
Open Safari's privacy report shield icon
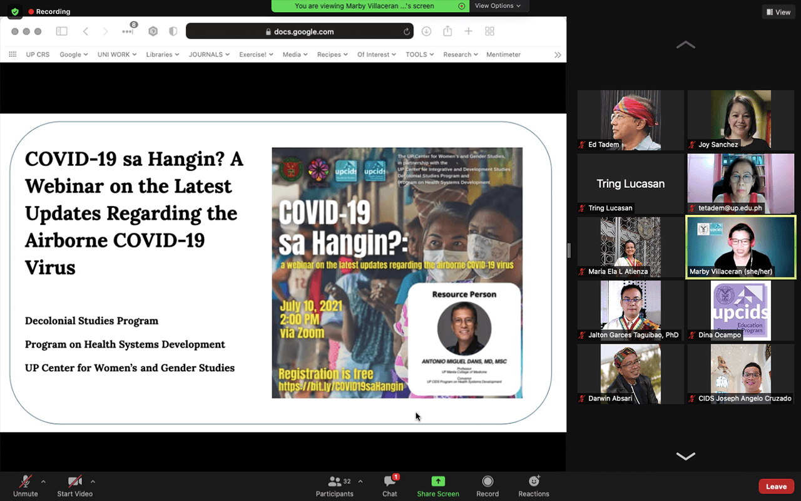click(173, 31)
